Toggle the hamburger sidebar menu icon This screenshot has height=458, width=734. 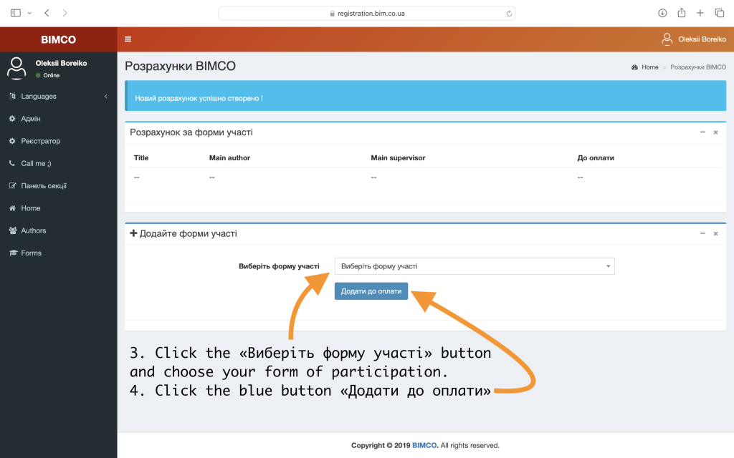(128, 39)
